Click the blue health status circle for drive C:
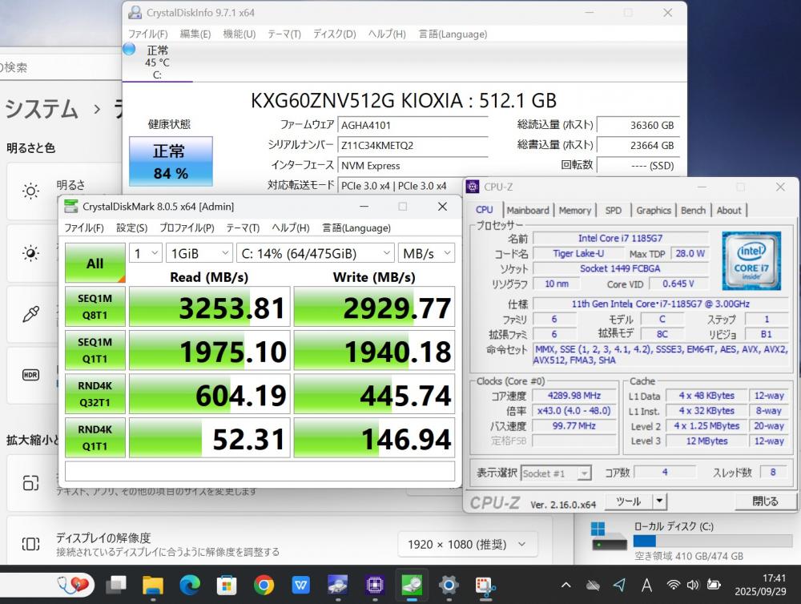The height and width of the screenshot is (604, 801). (129, 50)
